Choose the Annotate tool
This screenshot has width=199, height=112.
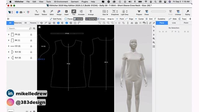tap(81, 12)
